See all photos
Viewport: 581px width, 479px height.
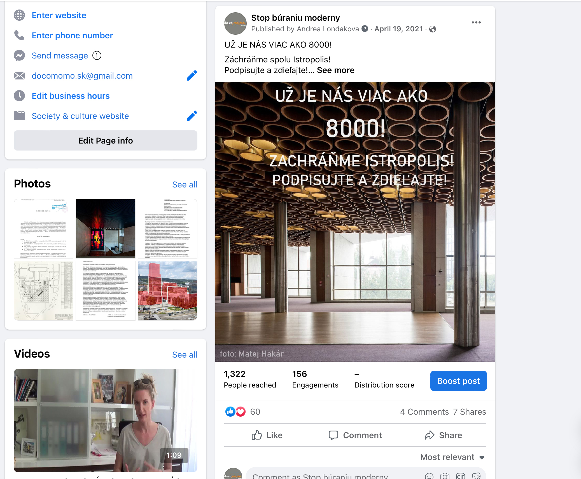185,184
